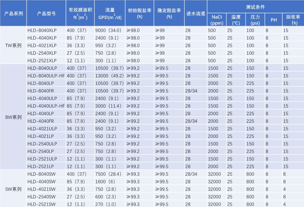Click the 测试条件 merged header
The image size is (304, 207).
pyautogui.click(x=255, y=7)
